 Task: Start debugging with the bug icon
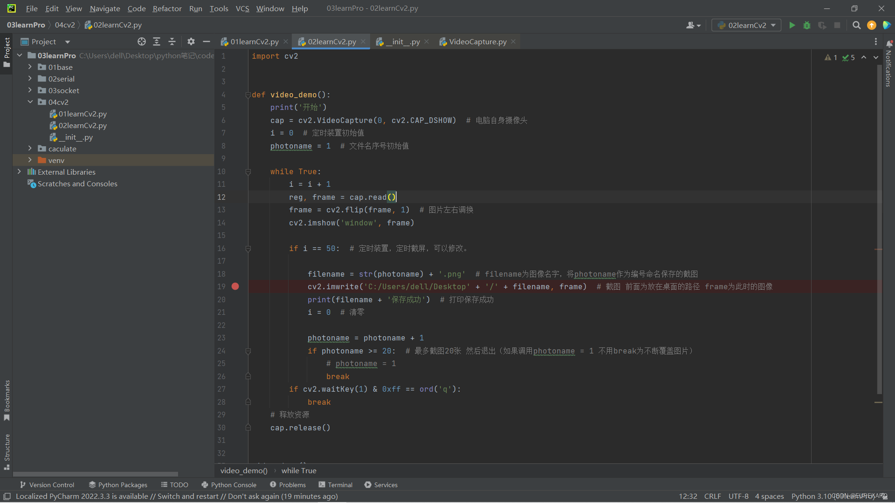point(807,25)
